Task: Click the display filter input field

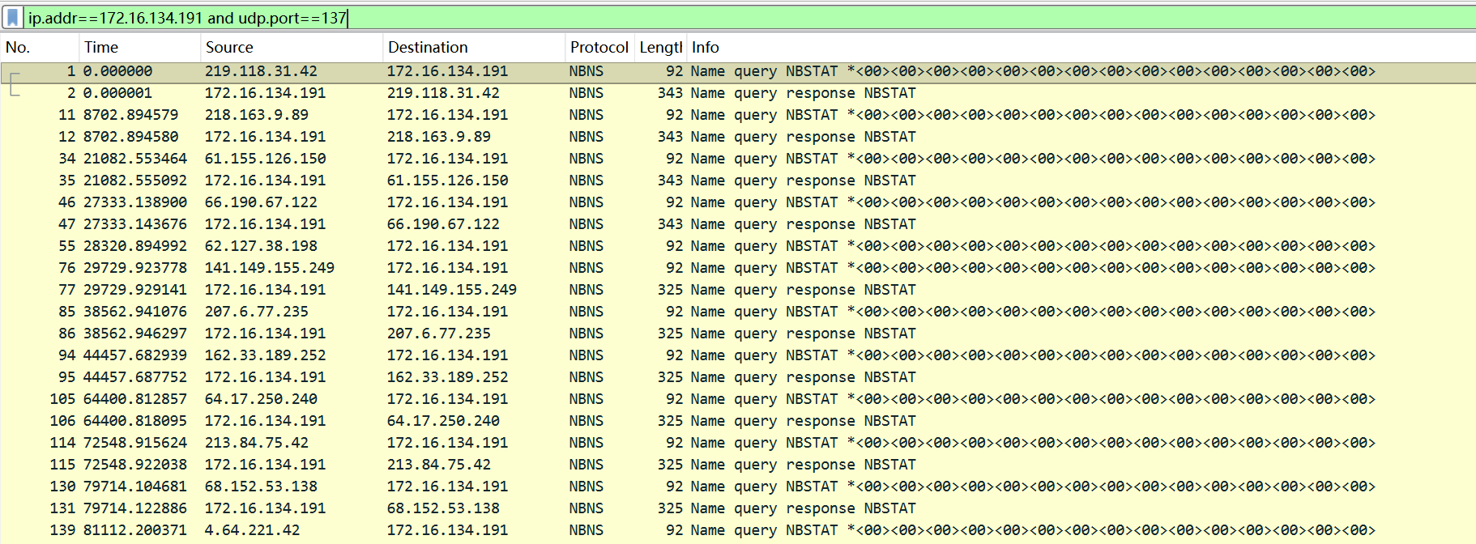Action: pyautogui.click(x=749, y=18)
